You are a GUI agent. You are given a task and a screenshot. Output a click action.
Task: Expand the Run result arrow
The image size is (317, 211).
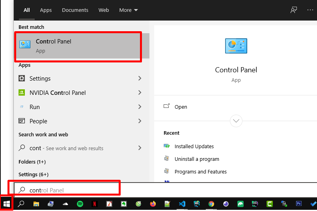coord(140,107)
